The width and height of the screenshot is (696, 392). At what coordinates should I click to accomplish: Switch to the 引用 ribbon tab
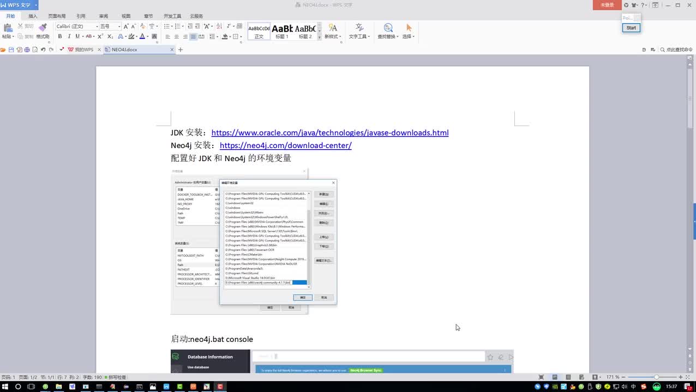click(81, 16)
